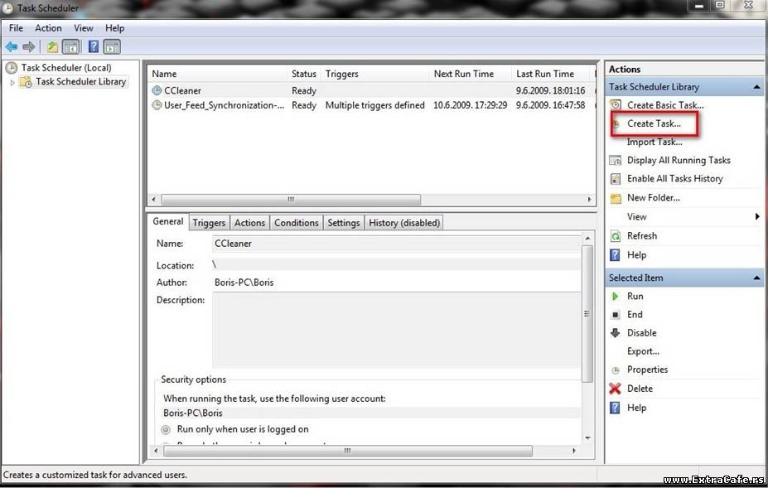This screenshot has width=768, height=488.
Task: Click Create Task... link
Action: pos(654,123)
